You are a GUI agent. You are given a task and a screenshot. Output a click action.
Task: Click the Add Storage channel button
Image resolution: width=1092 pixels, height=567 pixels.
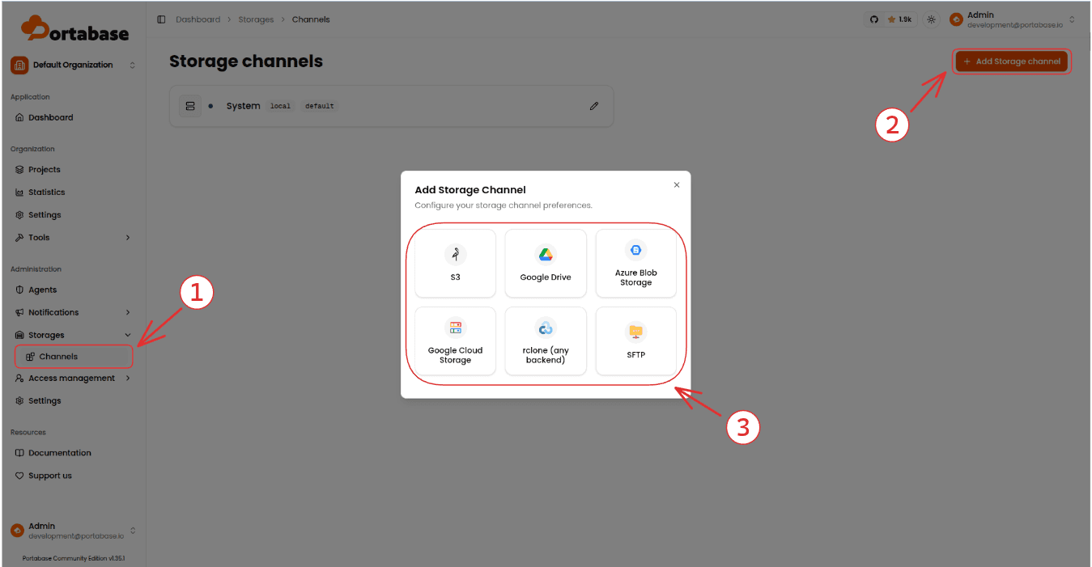click(1012, 61)
